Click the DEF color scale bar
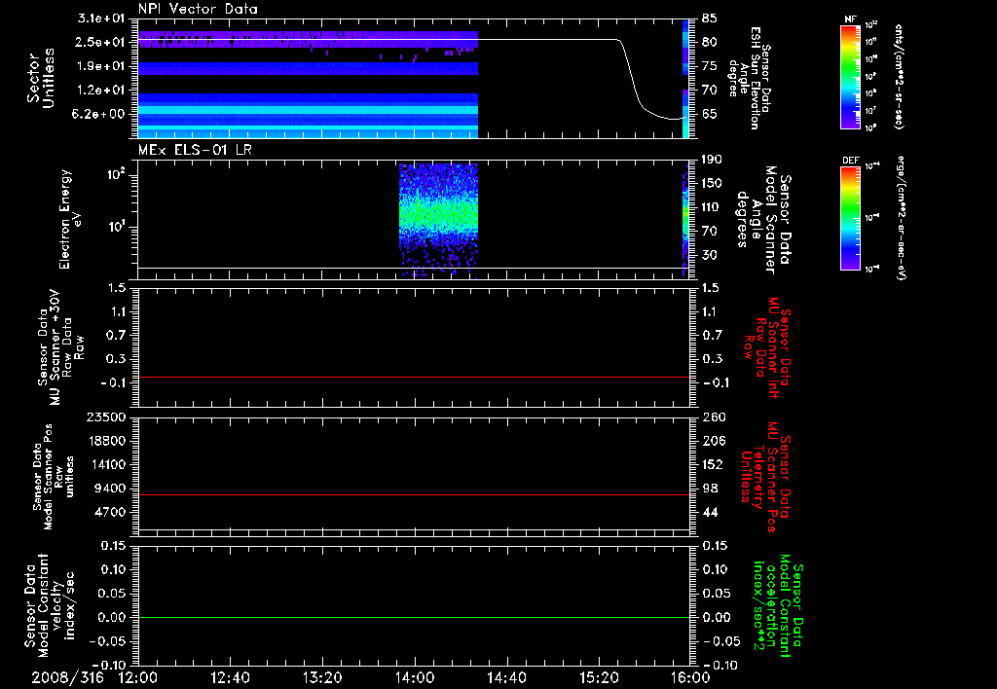The image size is (997, 689). coord(850,218)
